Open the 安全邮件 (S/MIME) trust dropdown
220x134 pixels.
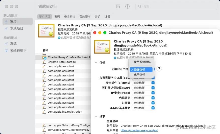[x=143, y=83]
